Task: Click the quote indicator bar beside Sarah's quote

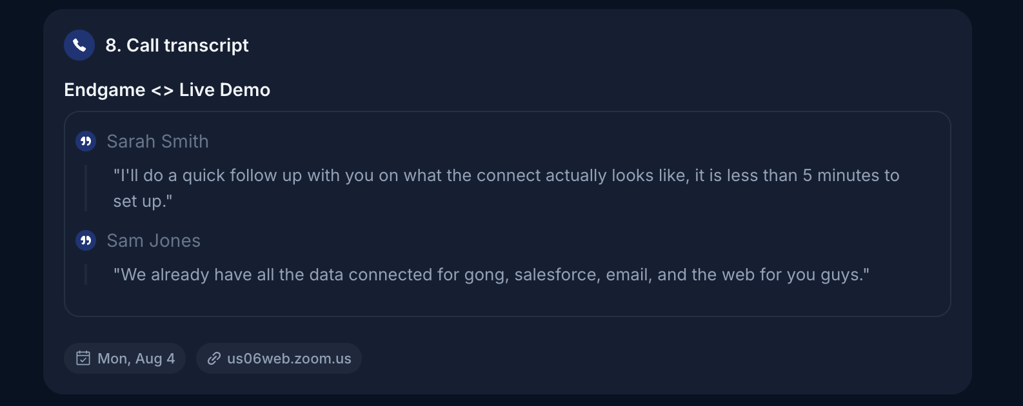Action: 86,188
